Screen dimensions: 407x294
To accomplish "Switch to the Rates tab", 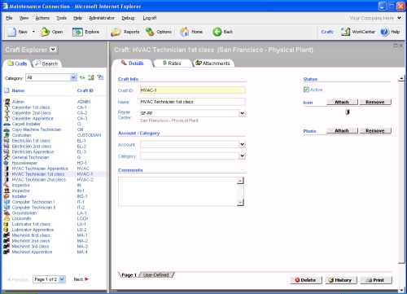I will pos(172,63).
